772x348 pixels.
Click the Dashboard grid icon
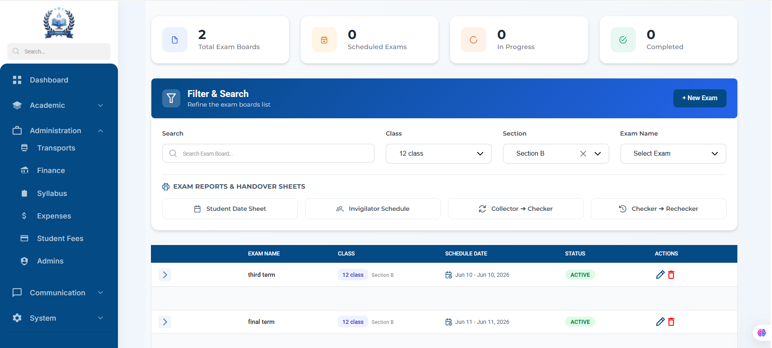(17, 80)
